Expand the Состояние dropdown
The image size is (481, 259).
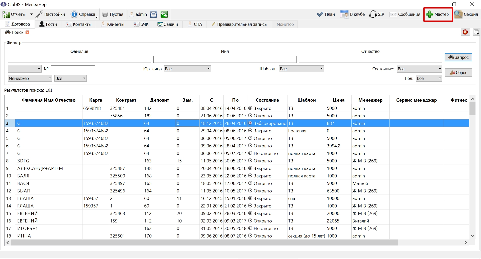[x=419, y=69]
